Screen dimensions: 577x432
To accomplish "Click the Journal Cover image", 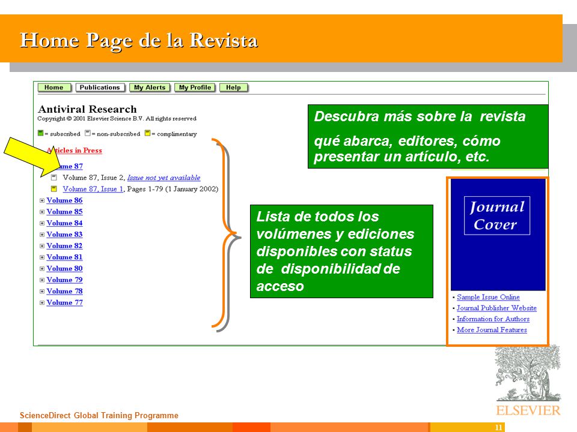I will tap(498, 235).
